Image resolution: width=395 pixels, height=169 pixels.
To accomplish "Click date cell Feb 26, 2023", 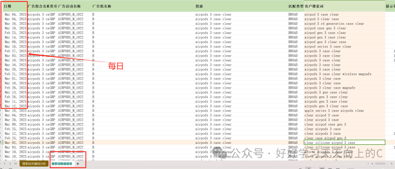I will pyautogui.click(x=15, y=88).
